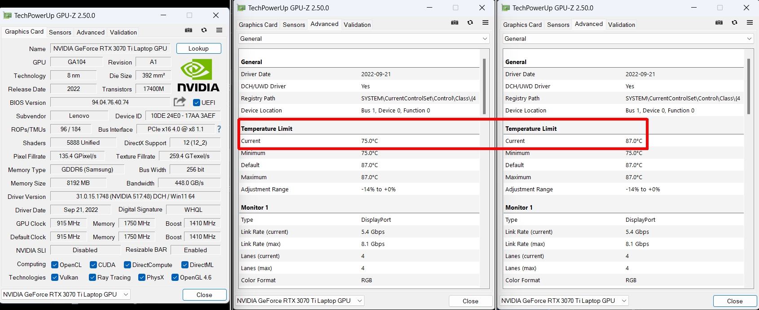Click the GPU name field
Screen dimensions: 759x310
[x=110, y=48]
